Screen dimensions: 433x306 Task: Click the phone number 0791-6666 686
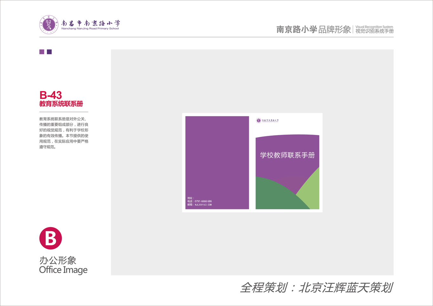tap(203, 201)
